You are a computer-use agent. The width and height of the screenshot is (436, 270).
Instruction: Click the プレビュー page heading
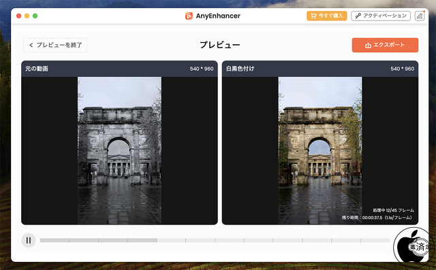tap(219, 45)
